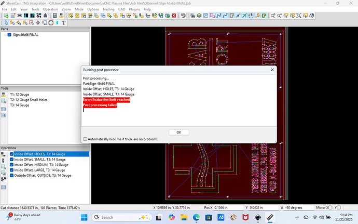Toggle the Outside Offset, OUTSIDE operation checkbox

click(x=12, y=175)
